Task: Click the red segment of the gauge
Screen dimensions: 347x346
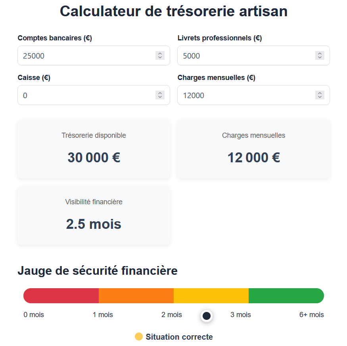Action: 61,296
